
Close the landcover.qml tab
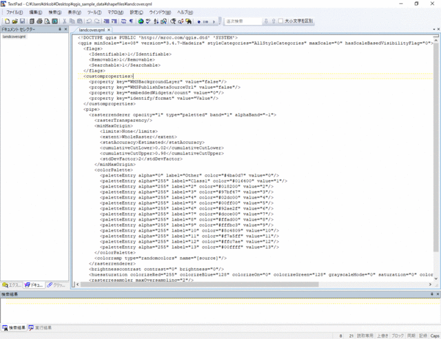tap(109, 30)
